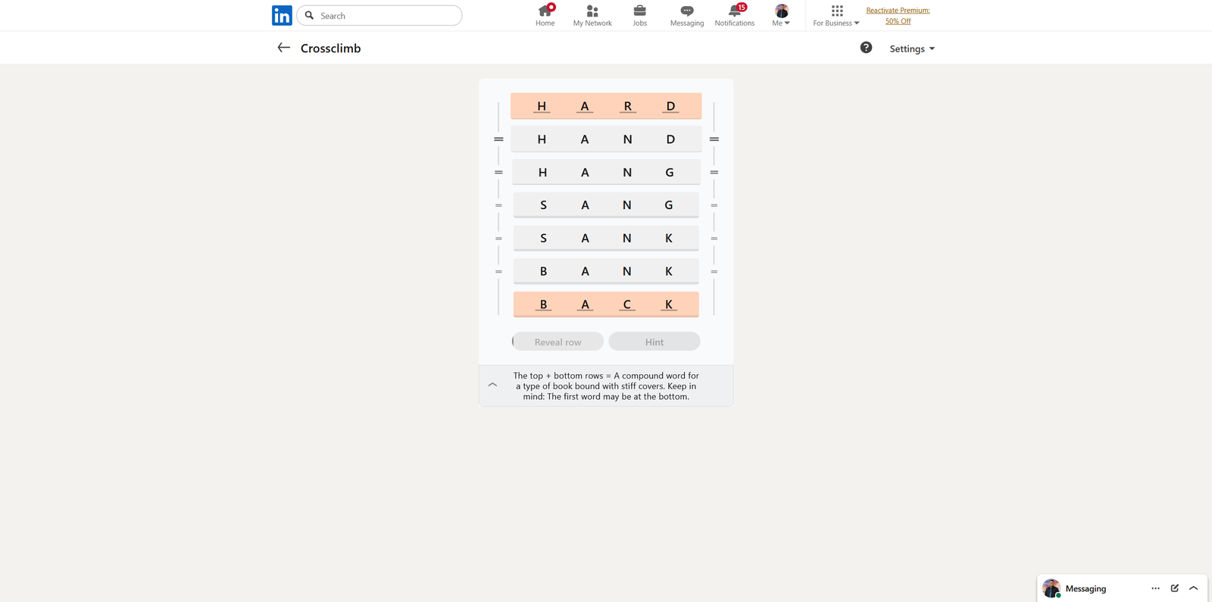Expand the For Business dropdown

(836, 23)
